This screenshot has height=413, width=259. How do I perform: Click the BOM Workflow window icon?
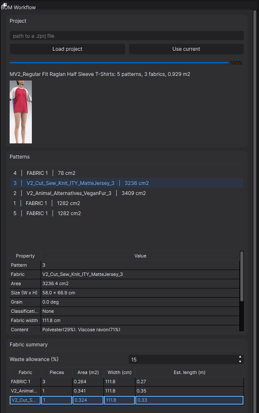[5, 5]
